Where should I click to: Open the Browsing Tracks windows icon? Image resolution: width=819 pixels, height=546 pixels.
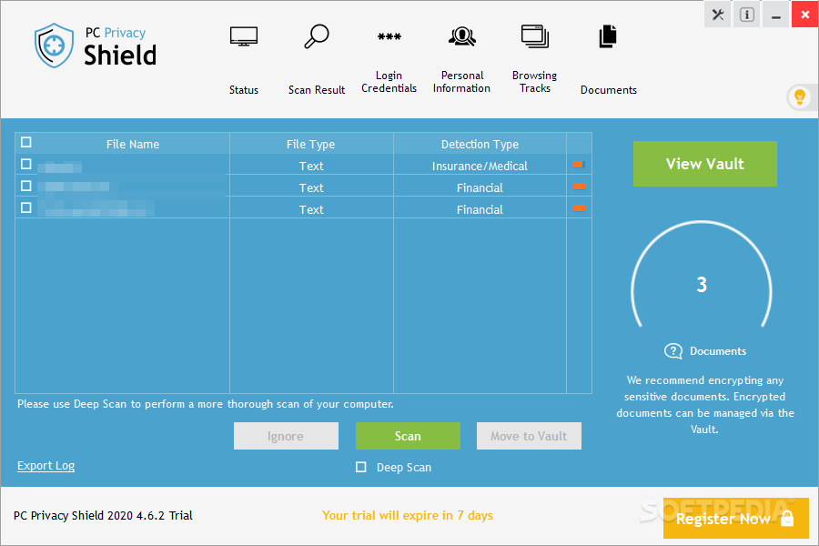coord(535,36)
